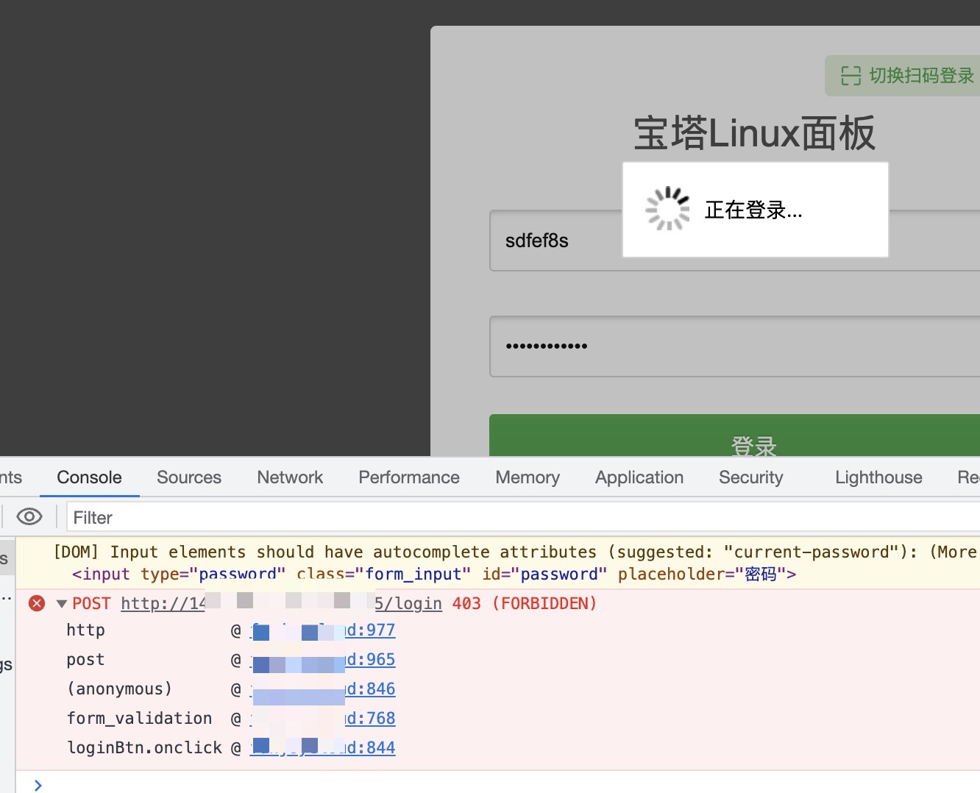Click the red error icon beside POST
The height and width of the screenshot is (793, 980).
point(37,603)
